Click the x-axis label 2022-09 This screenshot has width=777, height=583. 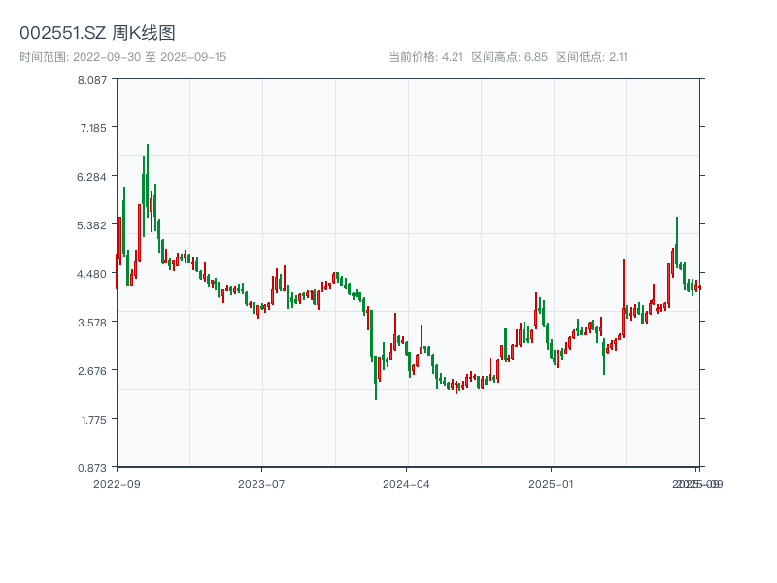[117, 484]
